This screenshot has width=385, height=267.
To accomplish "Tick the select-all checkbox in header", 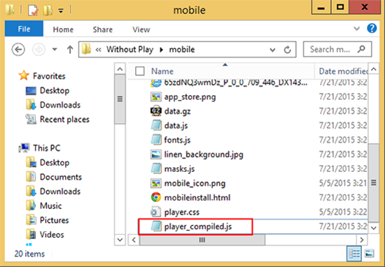I will [x=140, y=71].
